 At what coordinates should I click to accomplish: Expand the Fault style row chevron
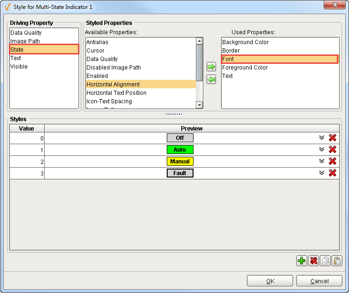coord(322,173)
